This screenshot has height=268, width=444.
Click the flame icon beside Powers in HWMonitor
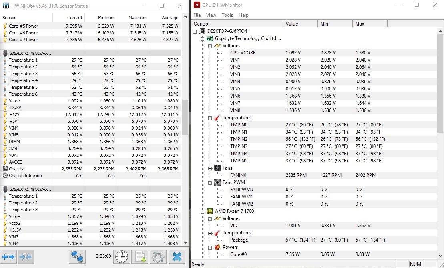pos(217,247)
